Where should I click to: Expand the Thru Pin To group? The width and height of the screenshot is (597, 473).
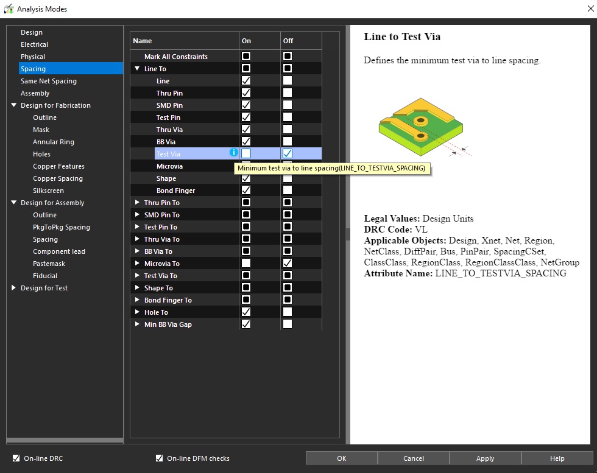coord(138,203)
